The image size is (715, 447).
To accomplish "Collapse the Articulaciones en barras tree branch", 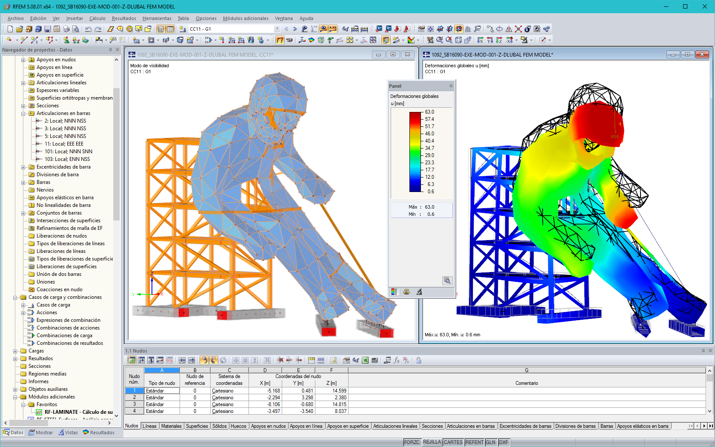I will (23, 113).
